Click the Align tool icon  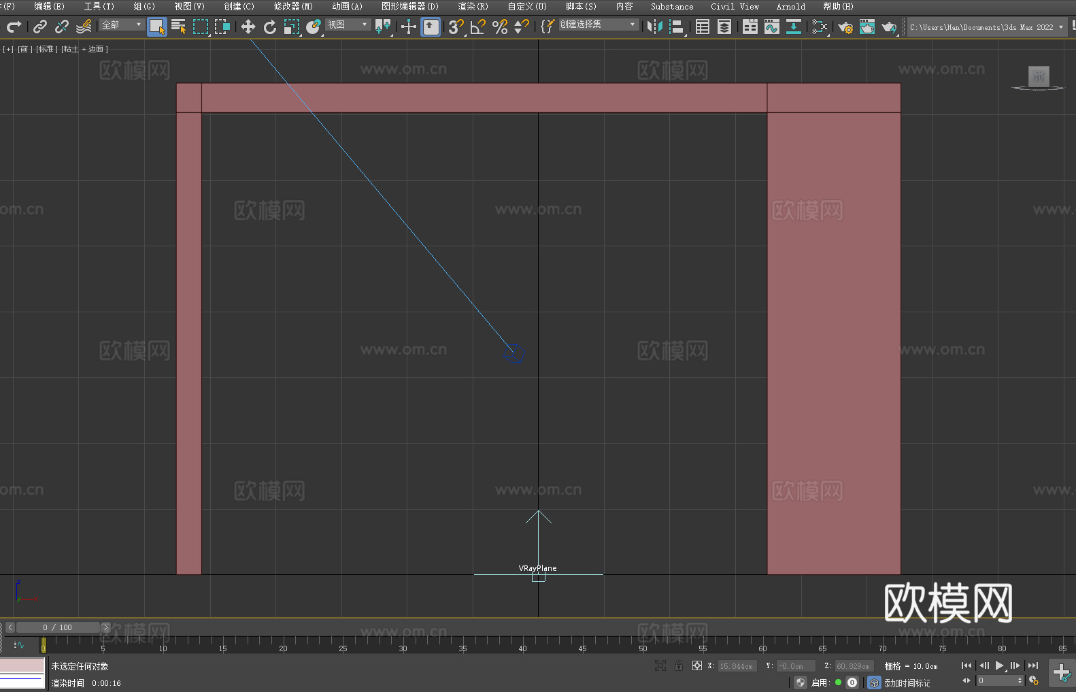677,27
